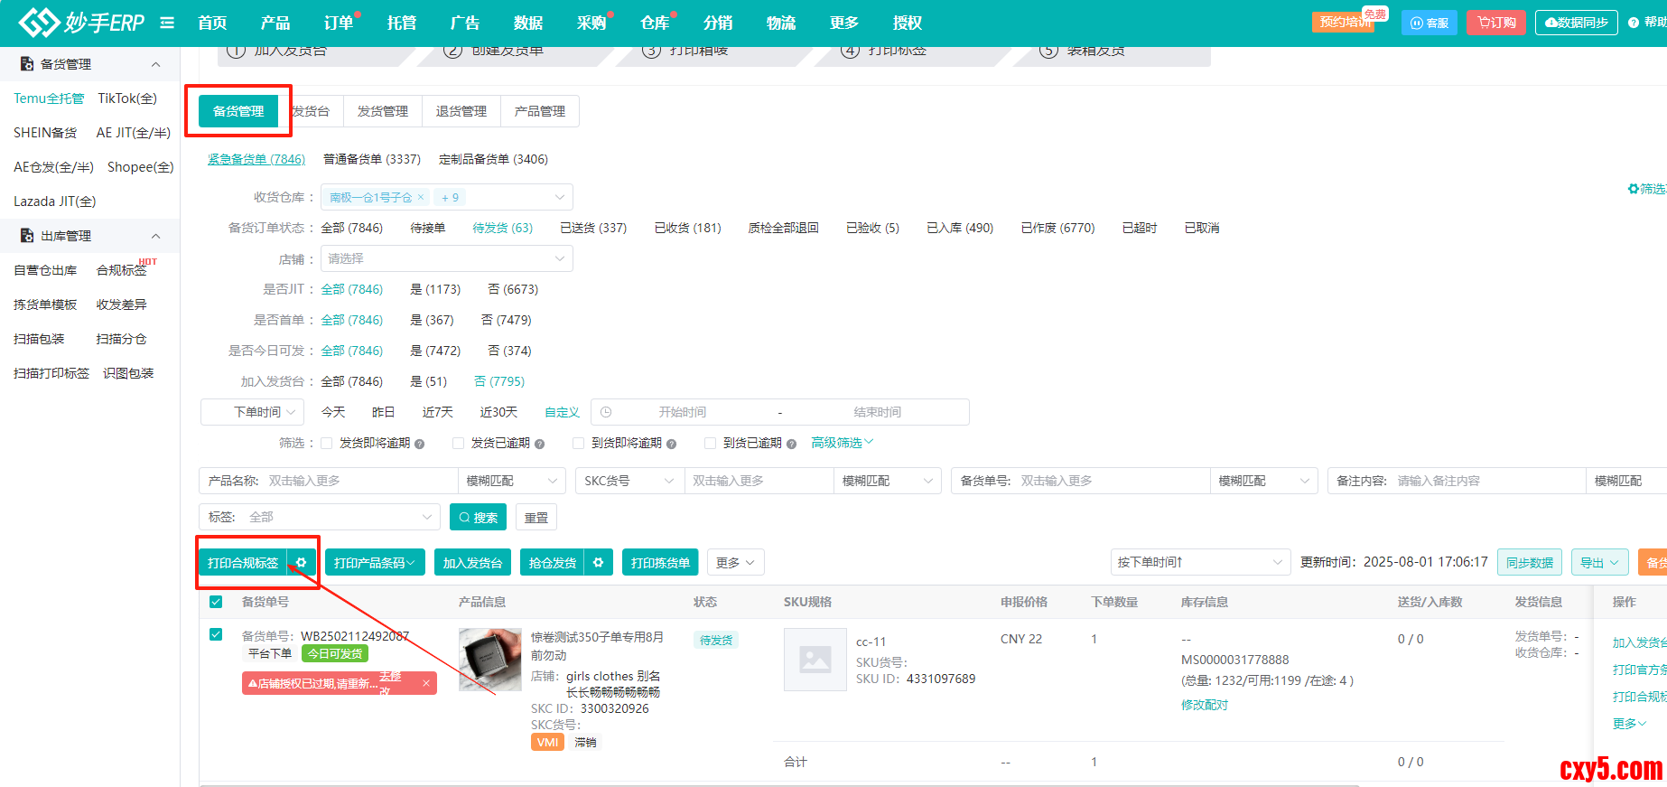1667x787 pixels.
Task: Open settings gear next to 打印合规标签
Action: pyautogui.click(x=302, y=563)
